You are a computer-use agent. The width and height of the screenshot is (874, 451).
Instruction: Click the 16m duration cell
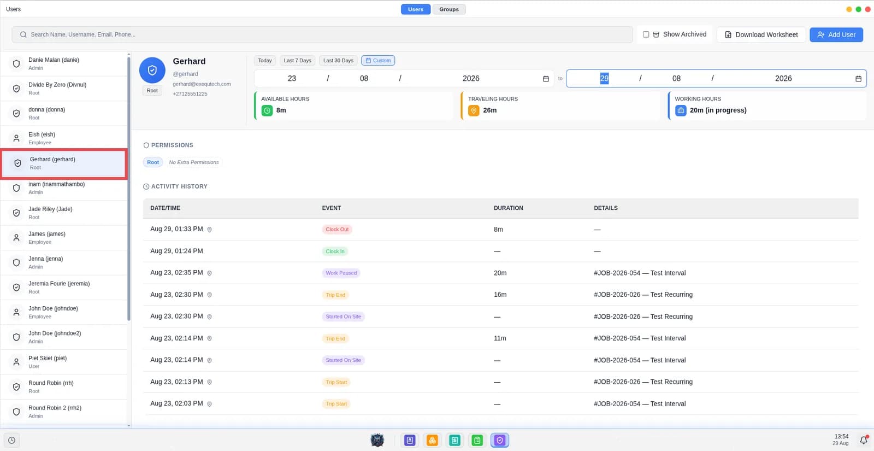click(500, 295)
